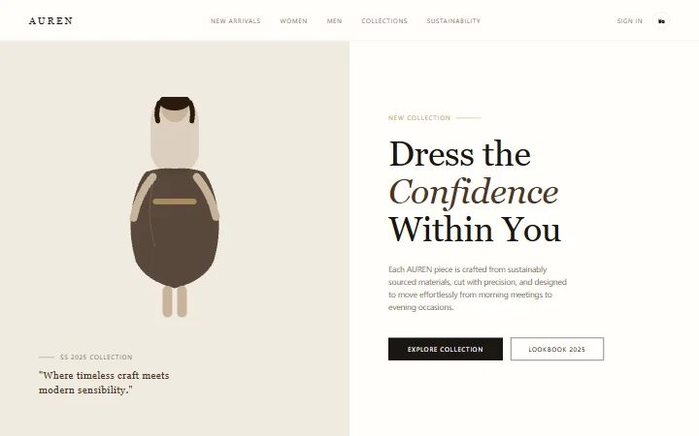699x436 pixels.
Task: Click the AUREN logo
Action: tap(50, 21)
